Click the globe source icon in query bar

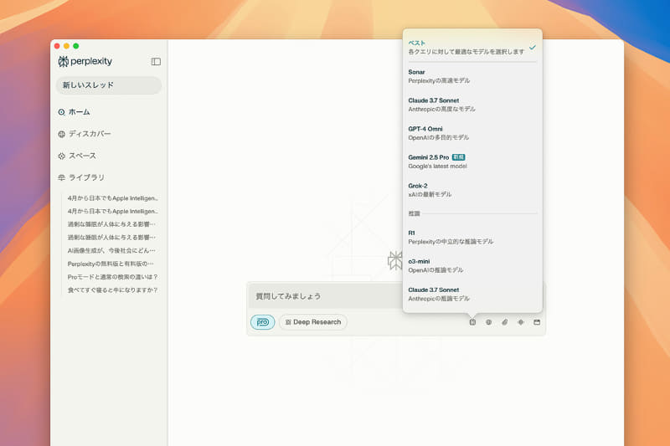pos(488,322)
